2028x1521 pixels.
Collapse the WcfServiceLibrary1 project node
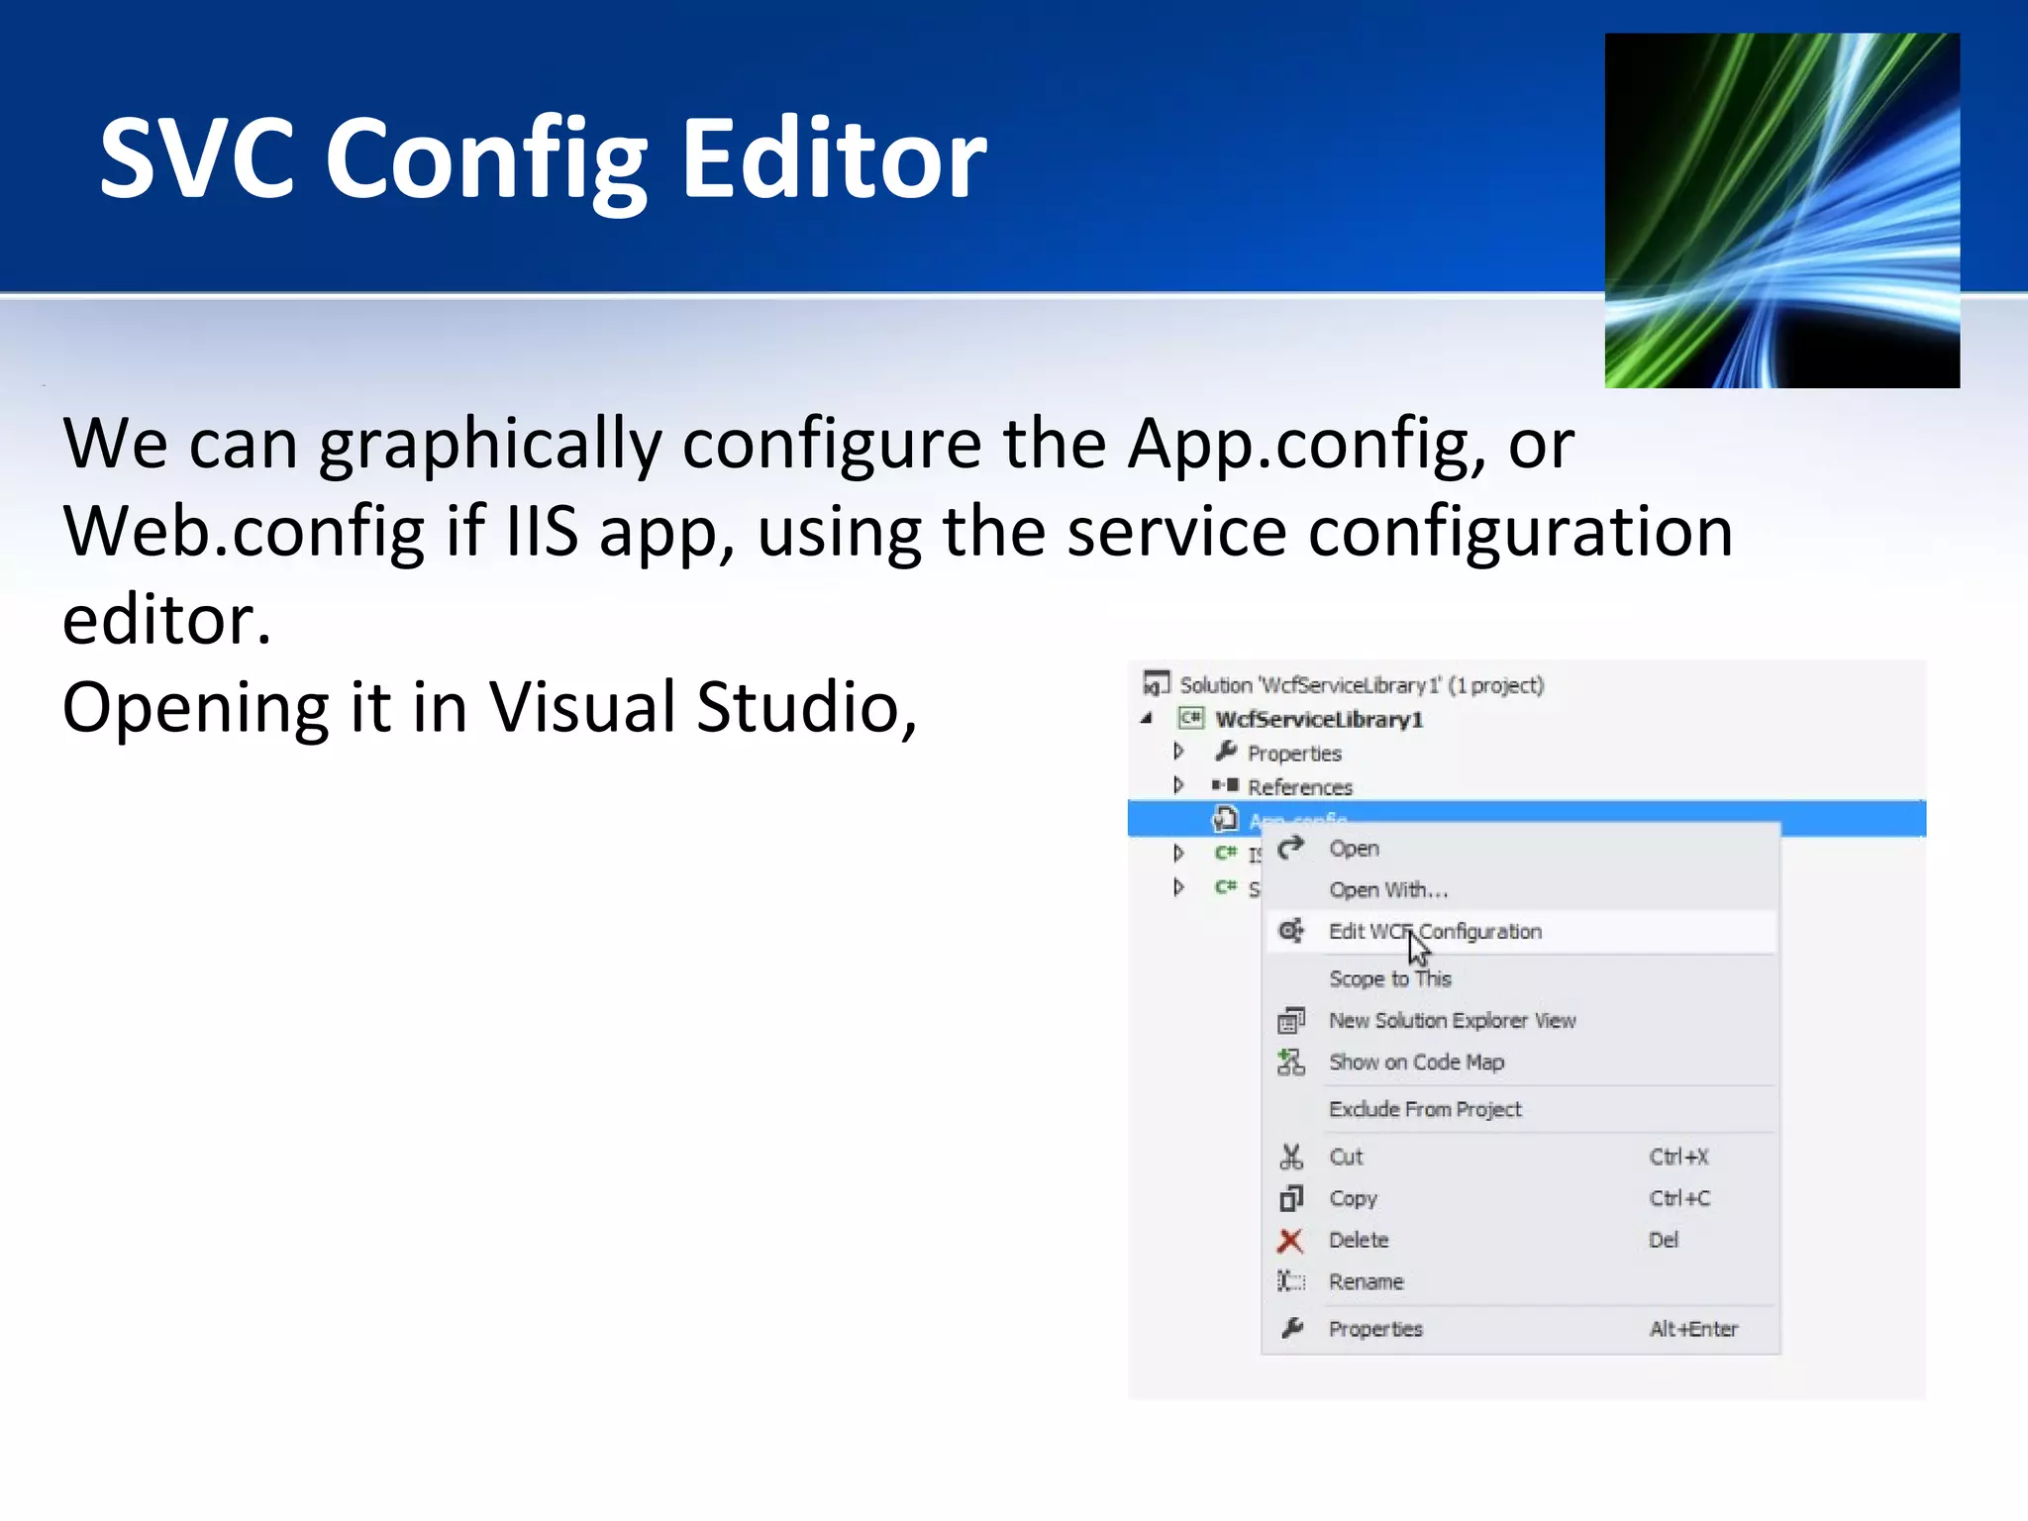[x=1147, y=719]
